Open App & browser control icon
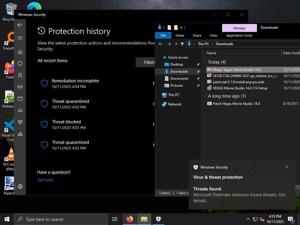This screenshot has height=225, width=300. pyautogui.click(x=20, y=98)
